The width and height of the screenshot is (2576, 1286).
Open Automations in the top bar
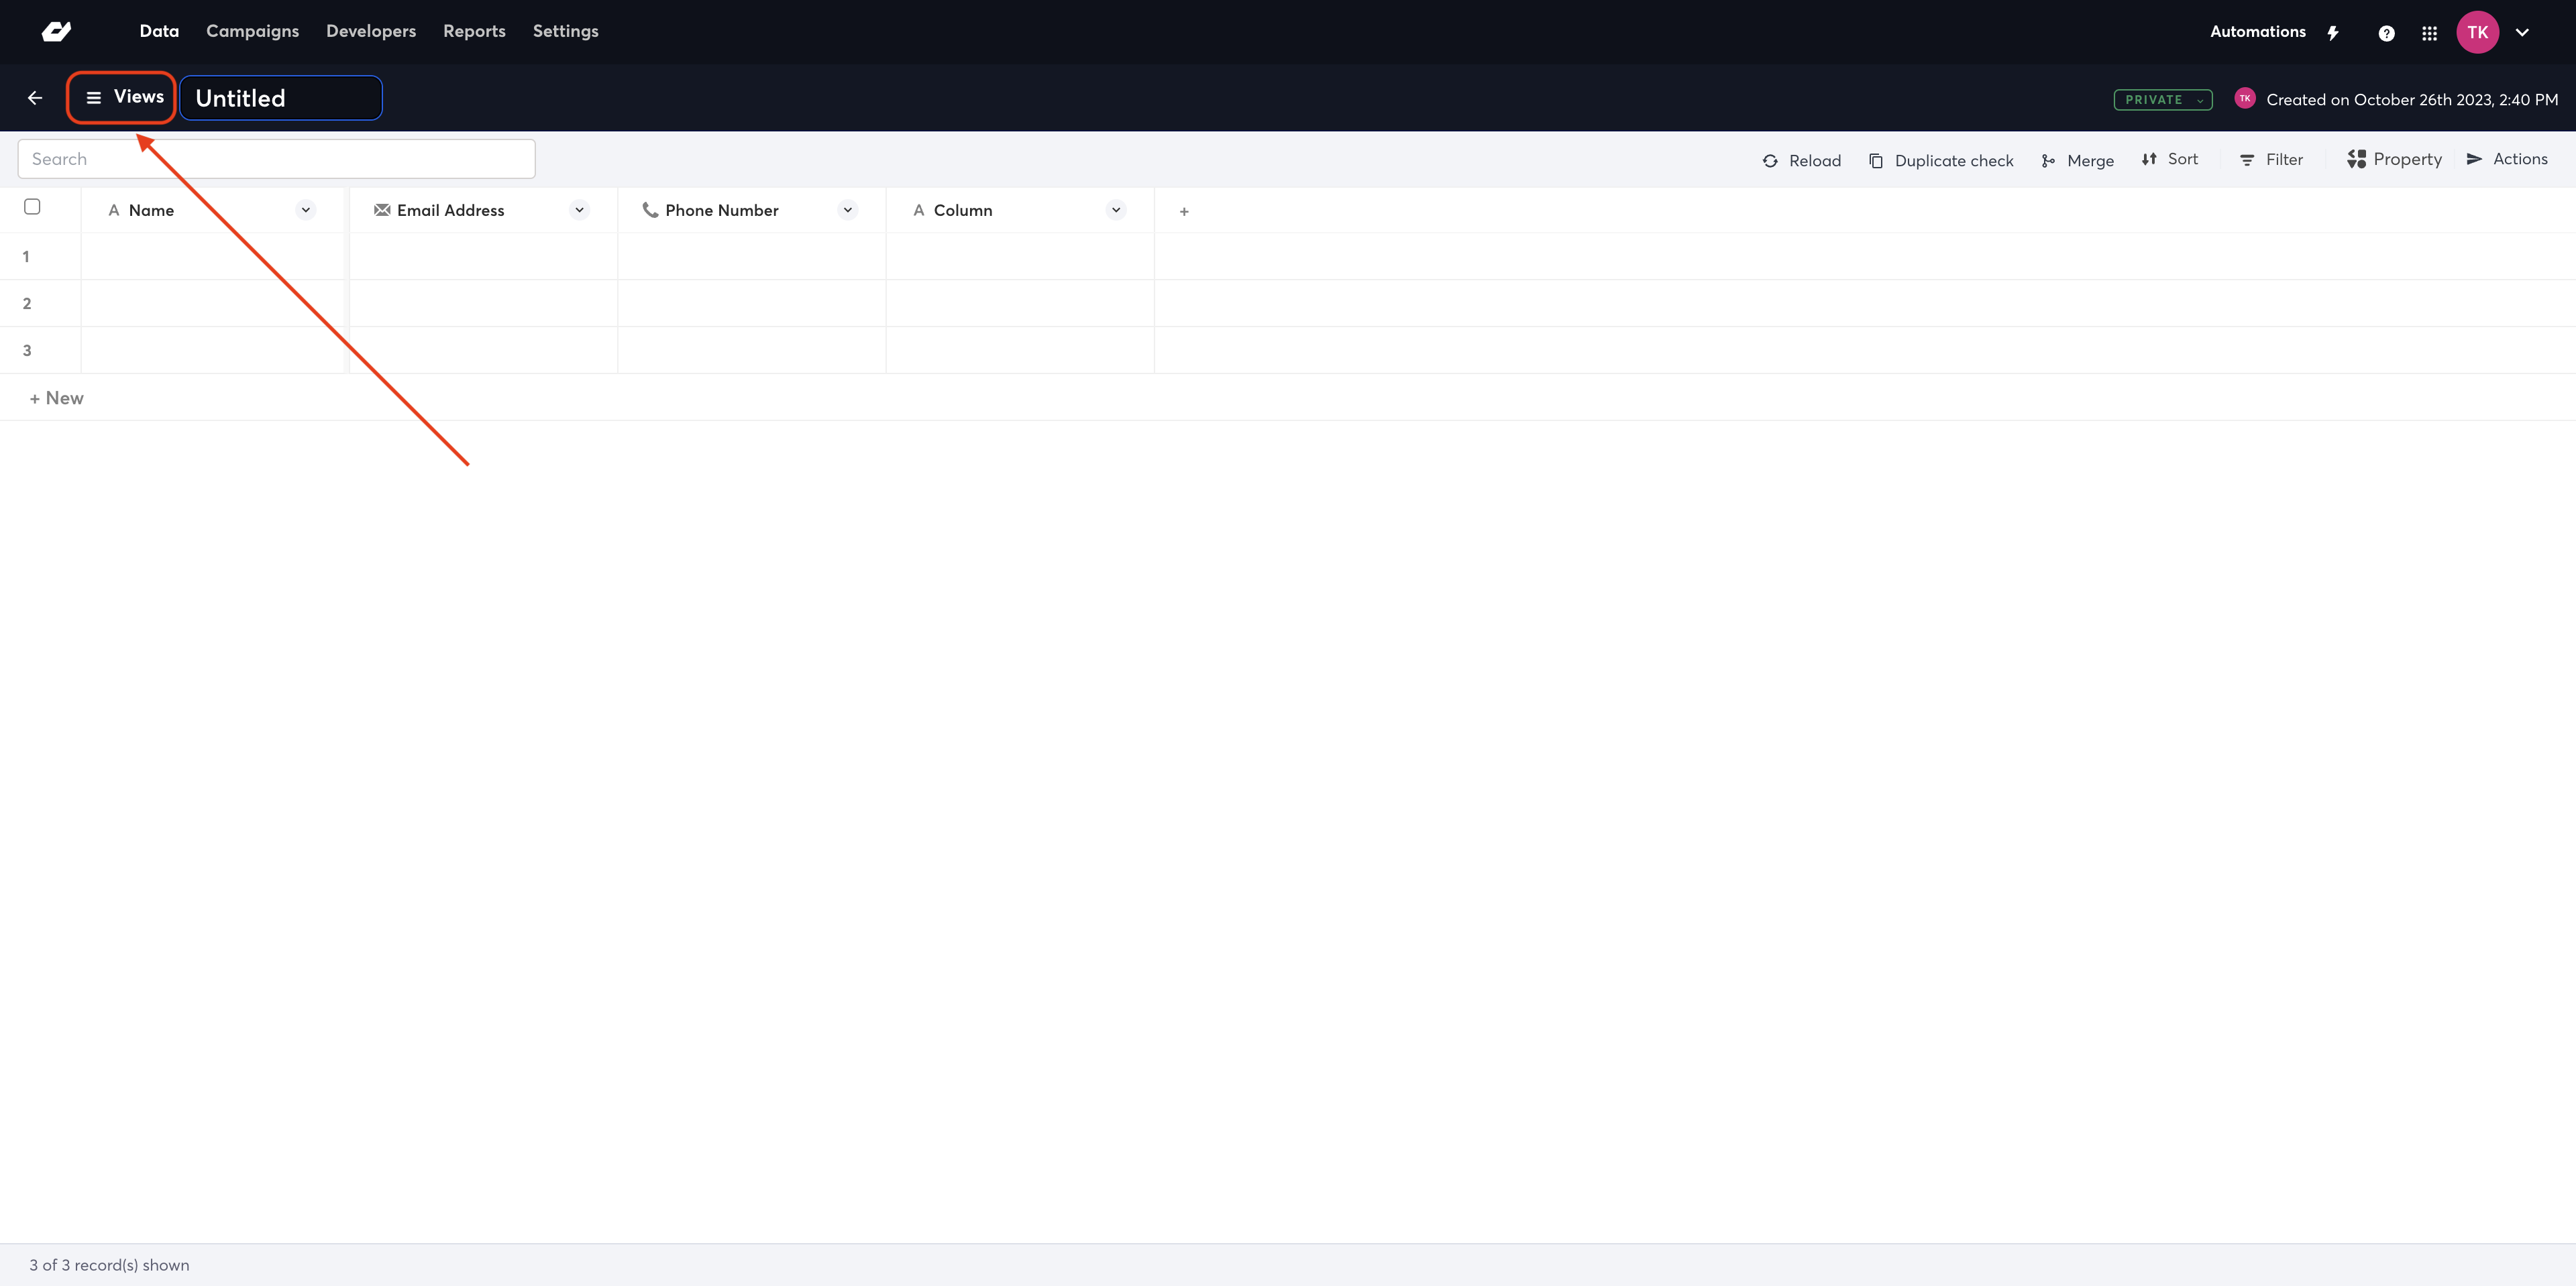(2257, 32)
